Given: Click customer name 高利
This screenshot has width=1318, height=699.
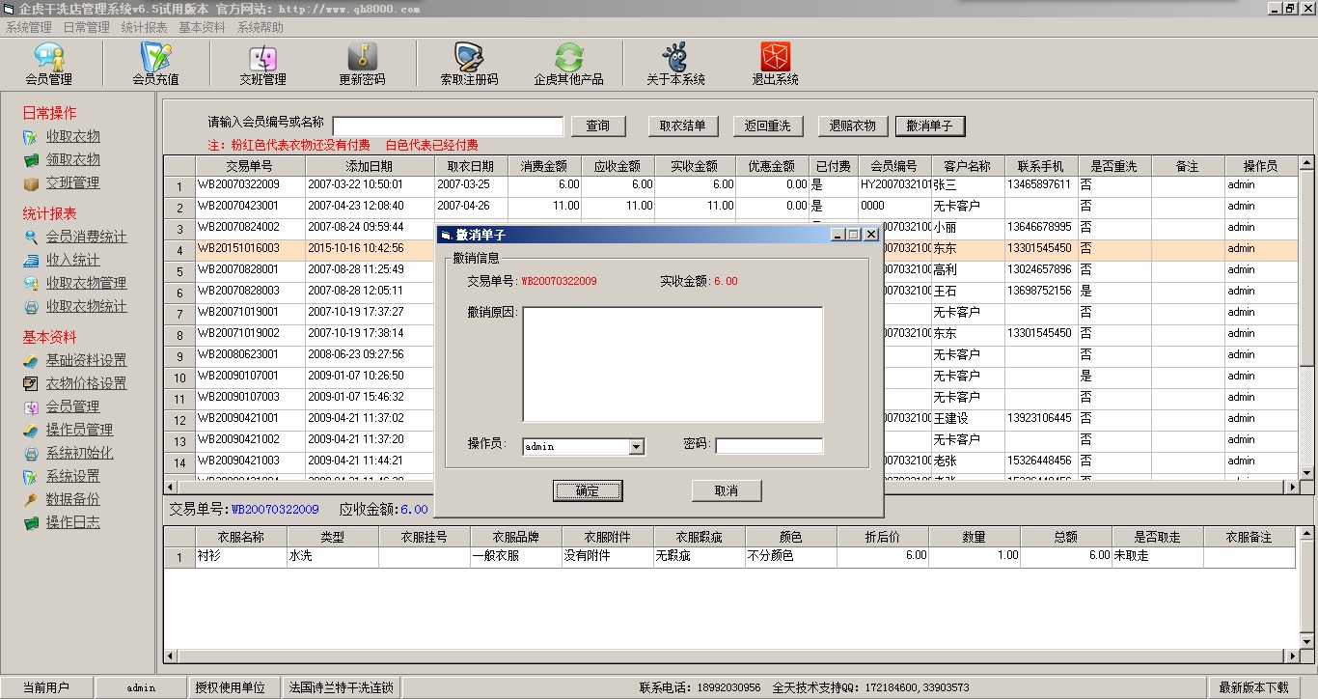Looking at the screenshot, I should 945,269.
